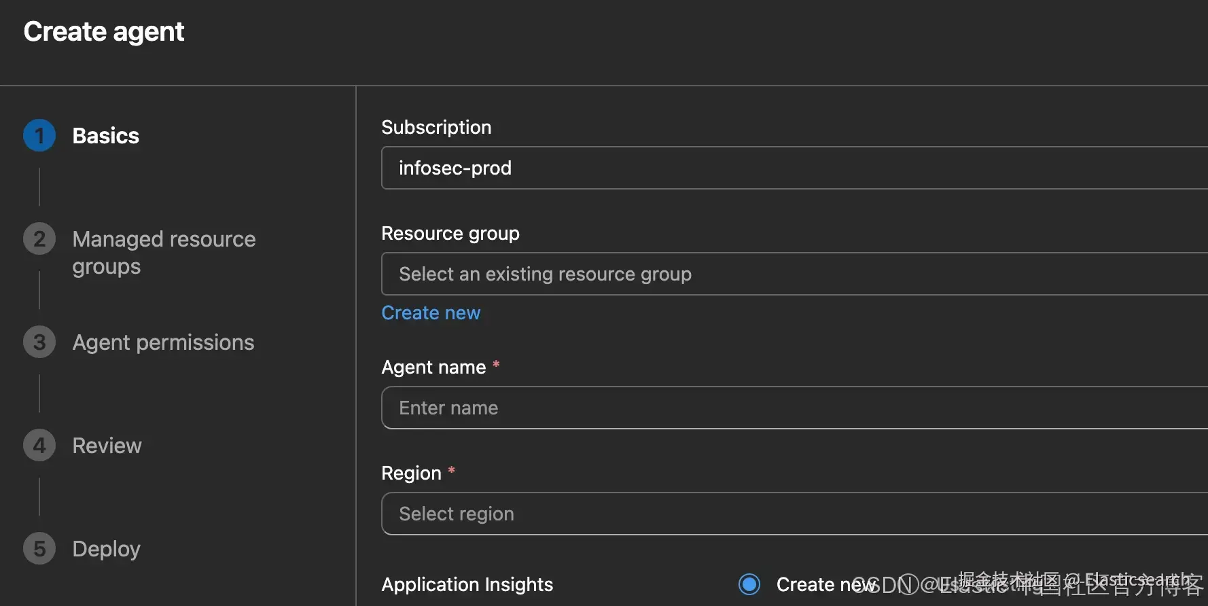
Task: Click the step 1 Basics circle icon
Action: pos(39,136)
